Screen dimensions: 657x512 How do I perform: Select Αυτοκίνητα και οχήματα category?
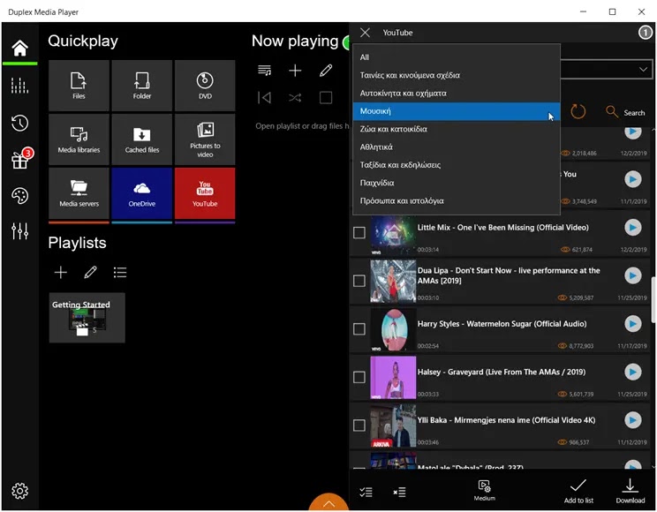(x=457, y=94)
